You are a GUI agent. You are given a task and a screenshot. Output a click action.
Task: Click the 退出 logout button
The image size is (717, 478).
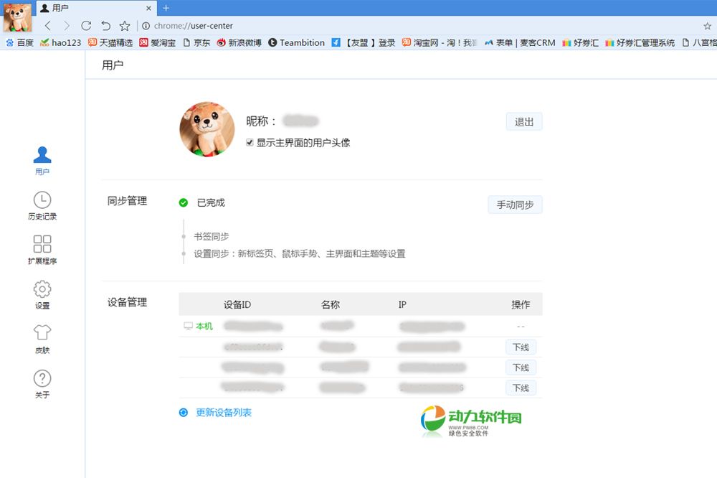click(523, 122)
